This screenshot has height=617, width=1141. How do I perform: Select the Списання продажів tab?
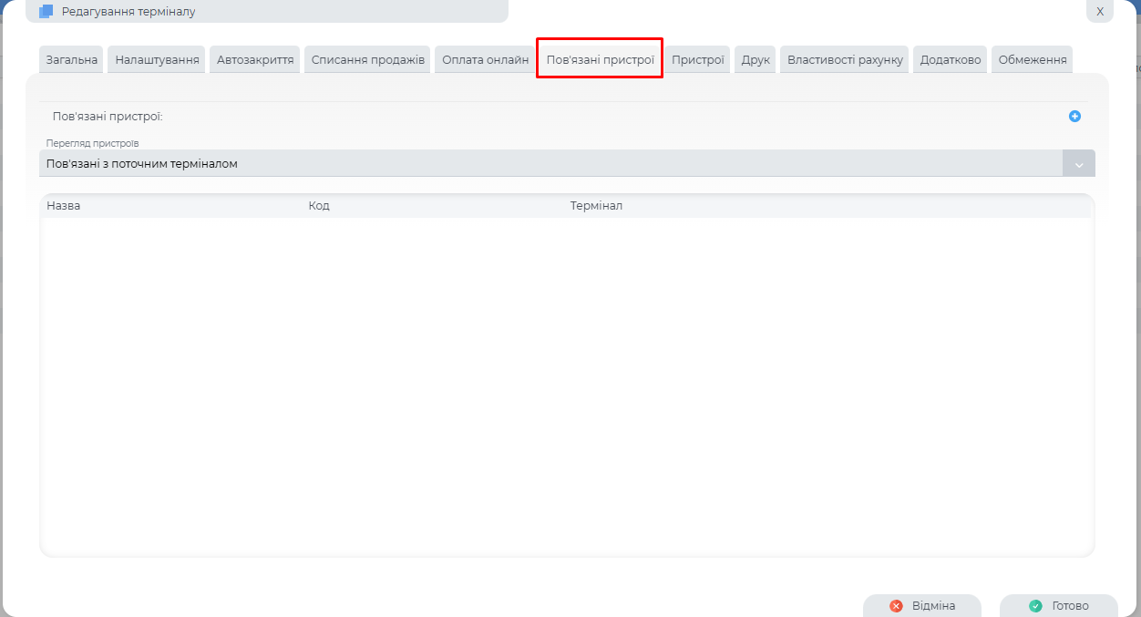[367, 60]
